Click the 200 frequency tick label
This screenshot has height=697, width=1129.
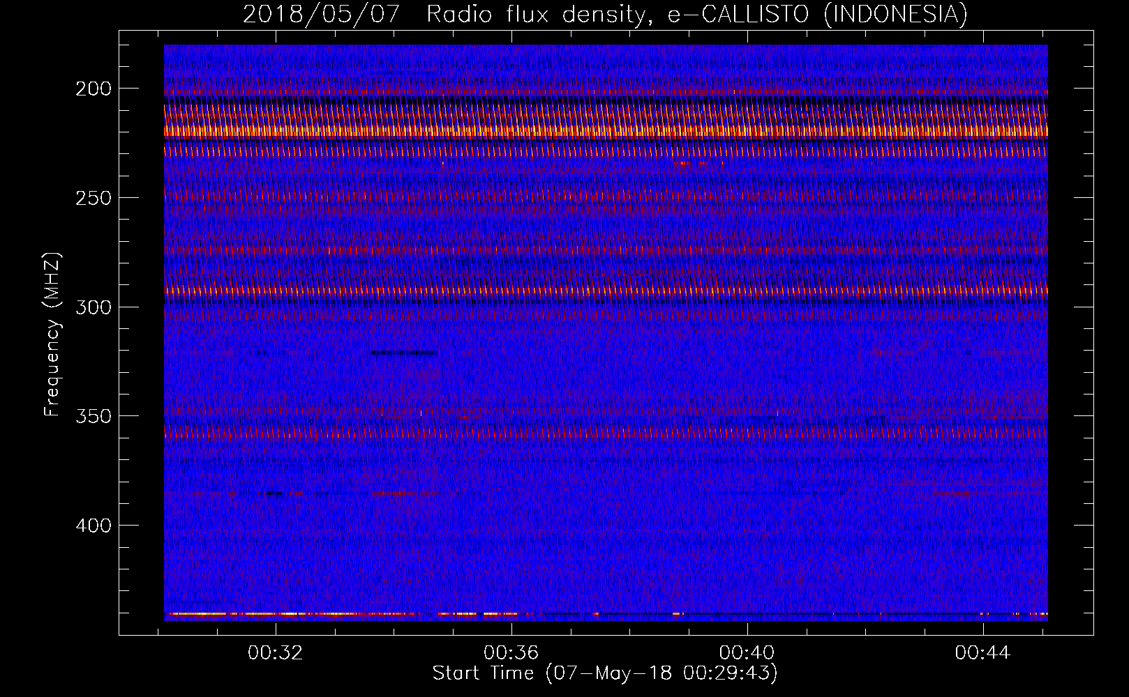[x=94, y=89]
